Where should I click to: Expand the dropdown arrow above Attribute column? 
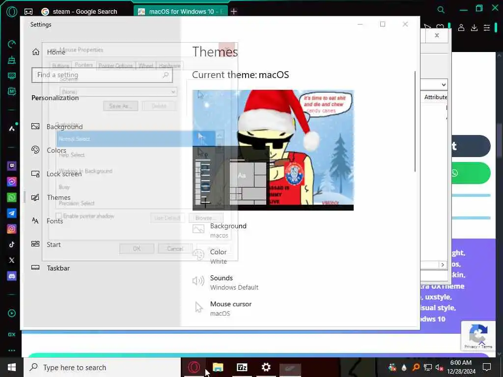444,85
